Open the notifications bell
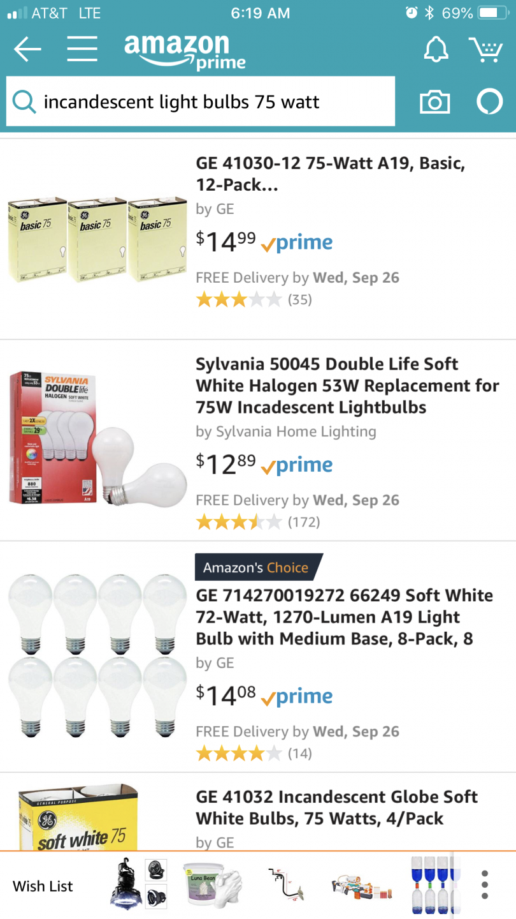This screenshot has height=919, width=516. 436,49
